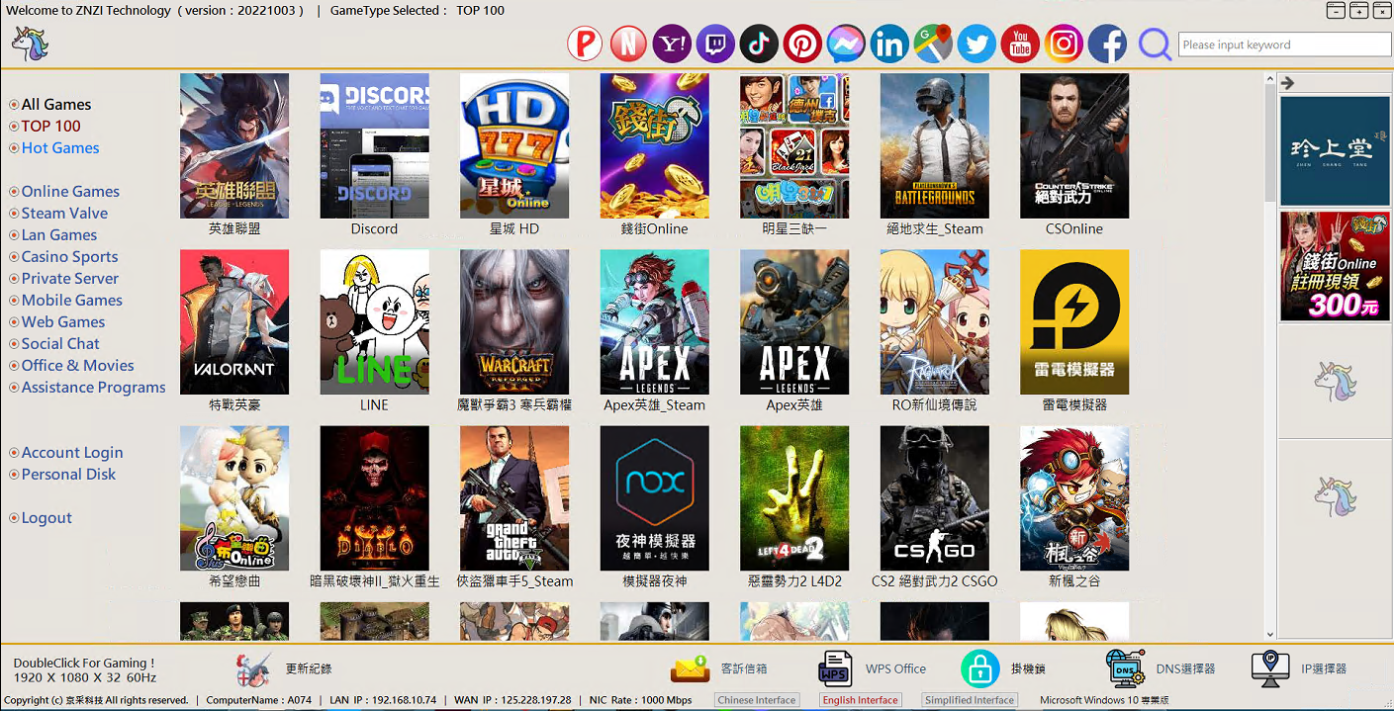
Task: Open the Pinterest shortcut icon
Action: pos(802,44)
